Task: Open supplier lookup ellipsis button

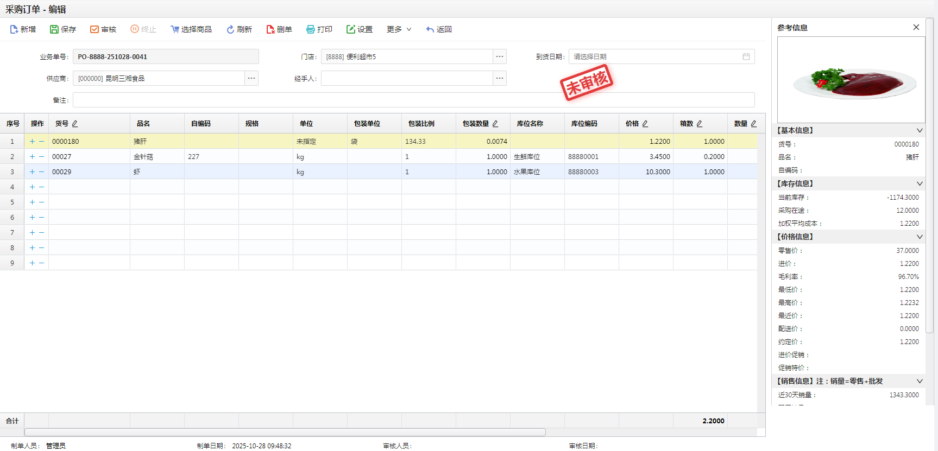Action: coord(251,78)
